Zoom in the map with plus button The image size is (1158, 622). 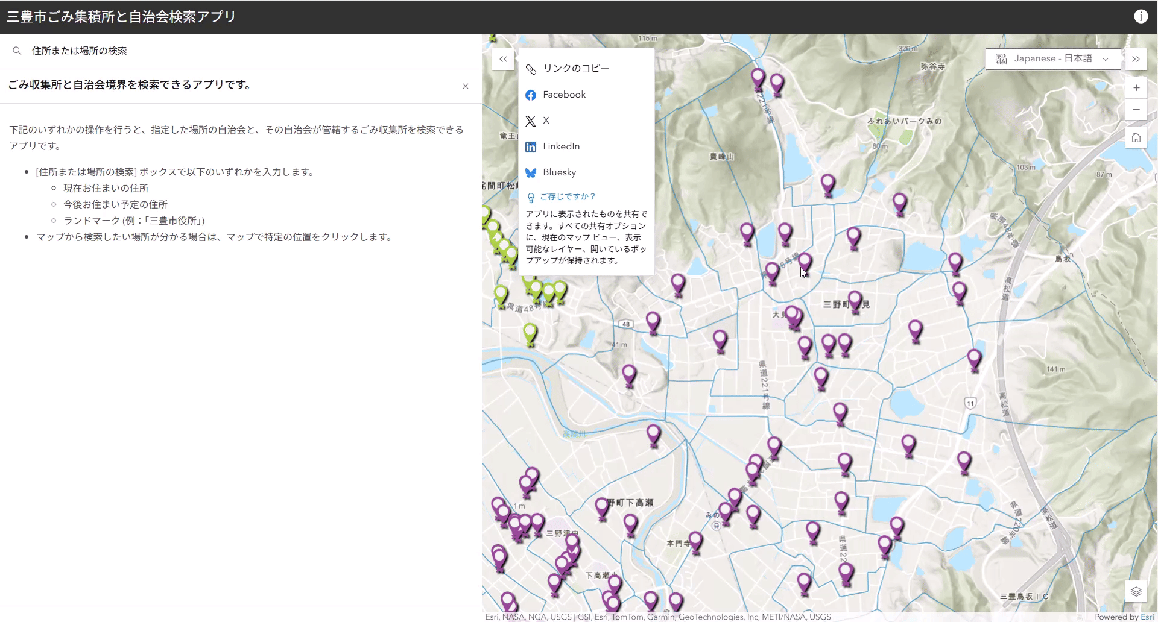pos(1136,88)
